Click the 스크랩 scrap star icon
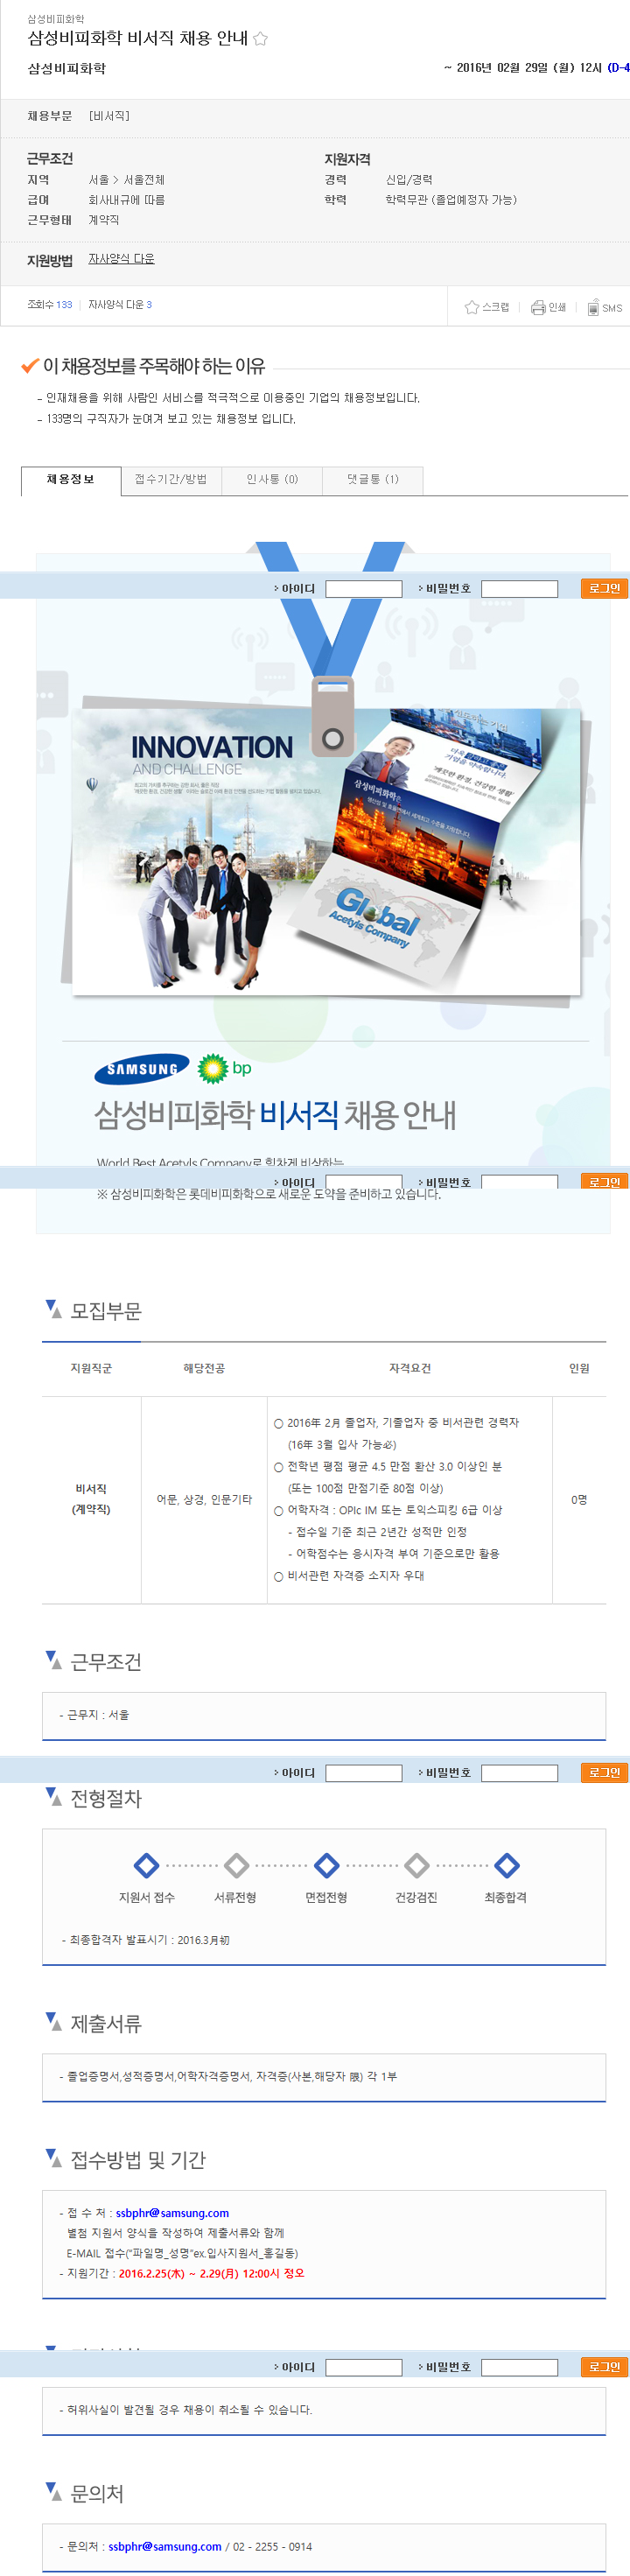The image size is (630, 2576). [x=471, y=307]
